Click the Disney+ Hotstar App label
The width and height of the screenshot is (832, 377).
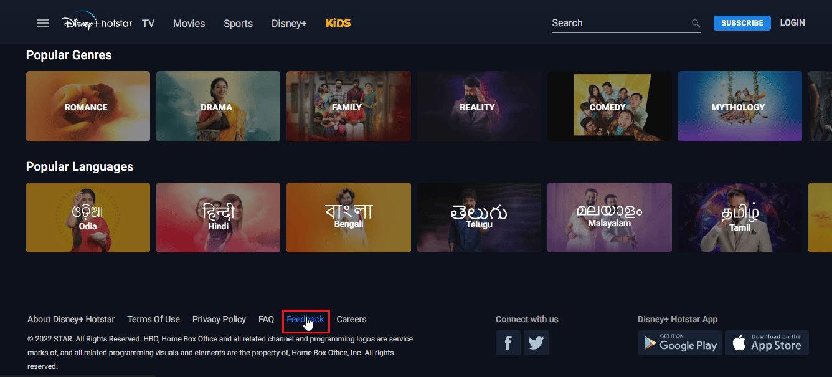678,319
